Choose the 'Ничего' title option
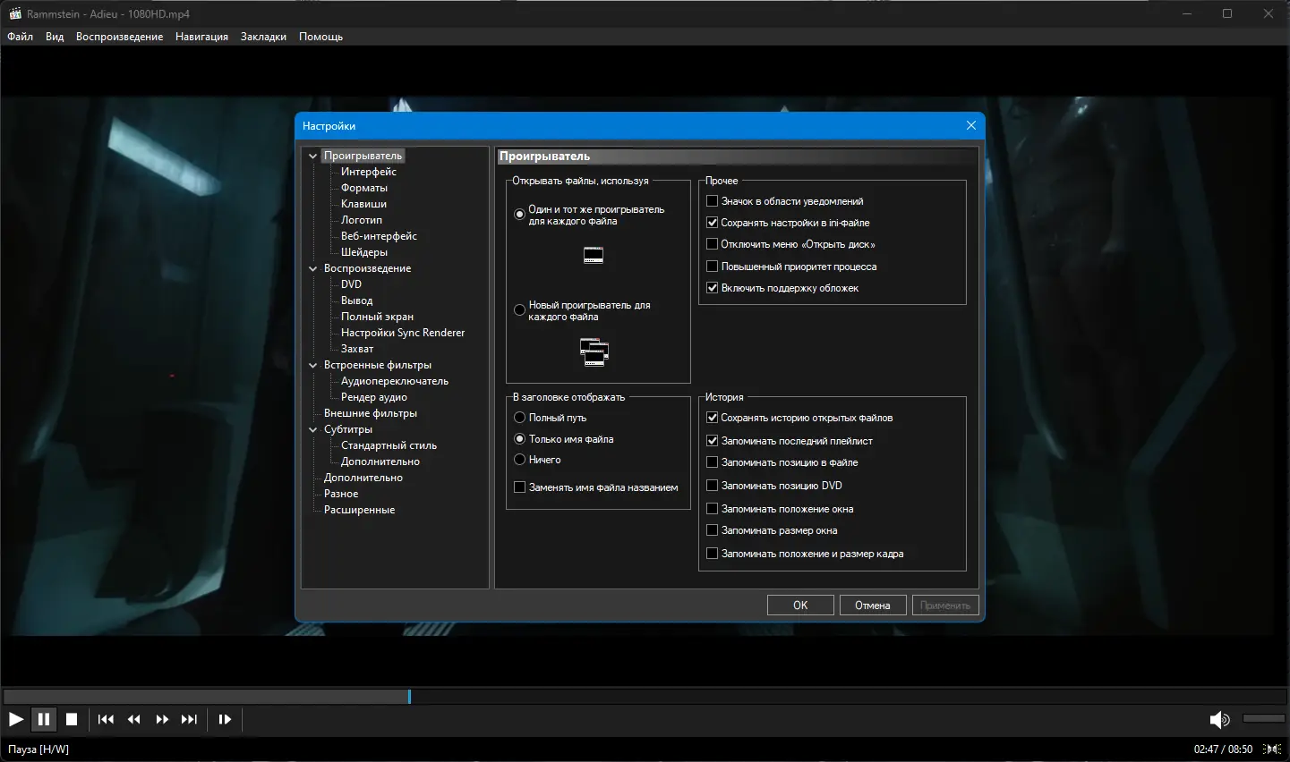The height and width of the screenshot is (762, 1290). point(519,460)
